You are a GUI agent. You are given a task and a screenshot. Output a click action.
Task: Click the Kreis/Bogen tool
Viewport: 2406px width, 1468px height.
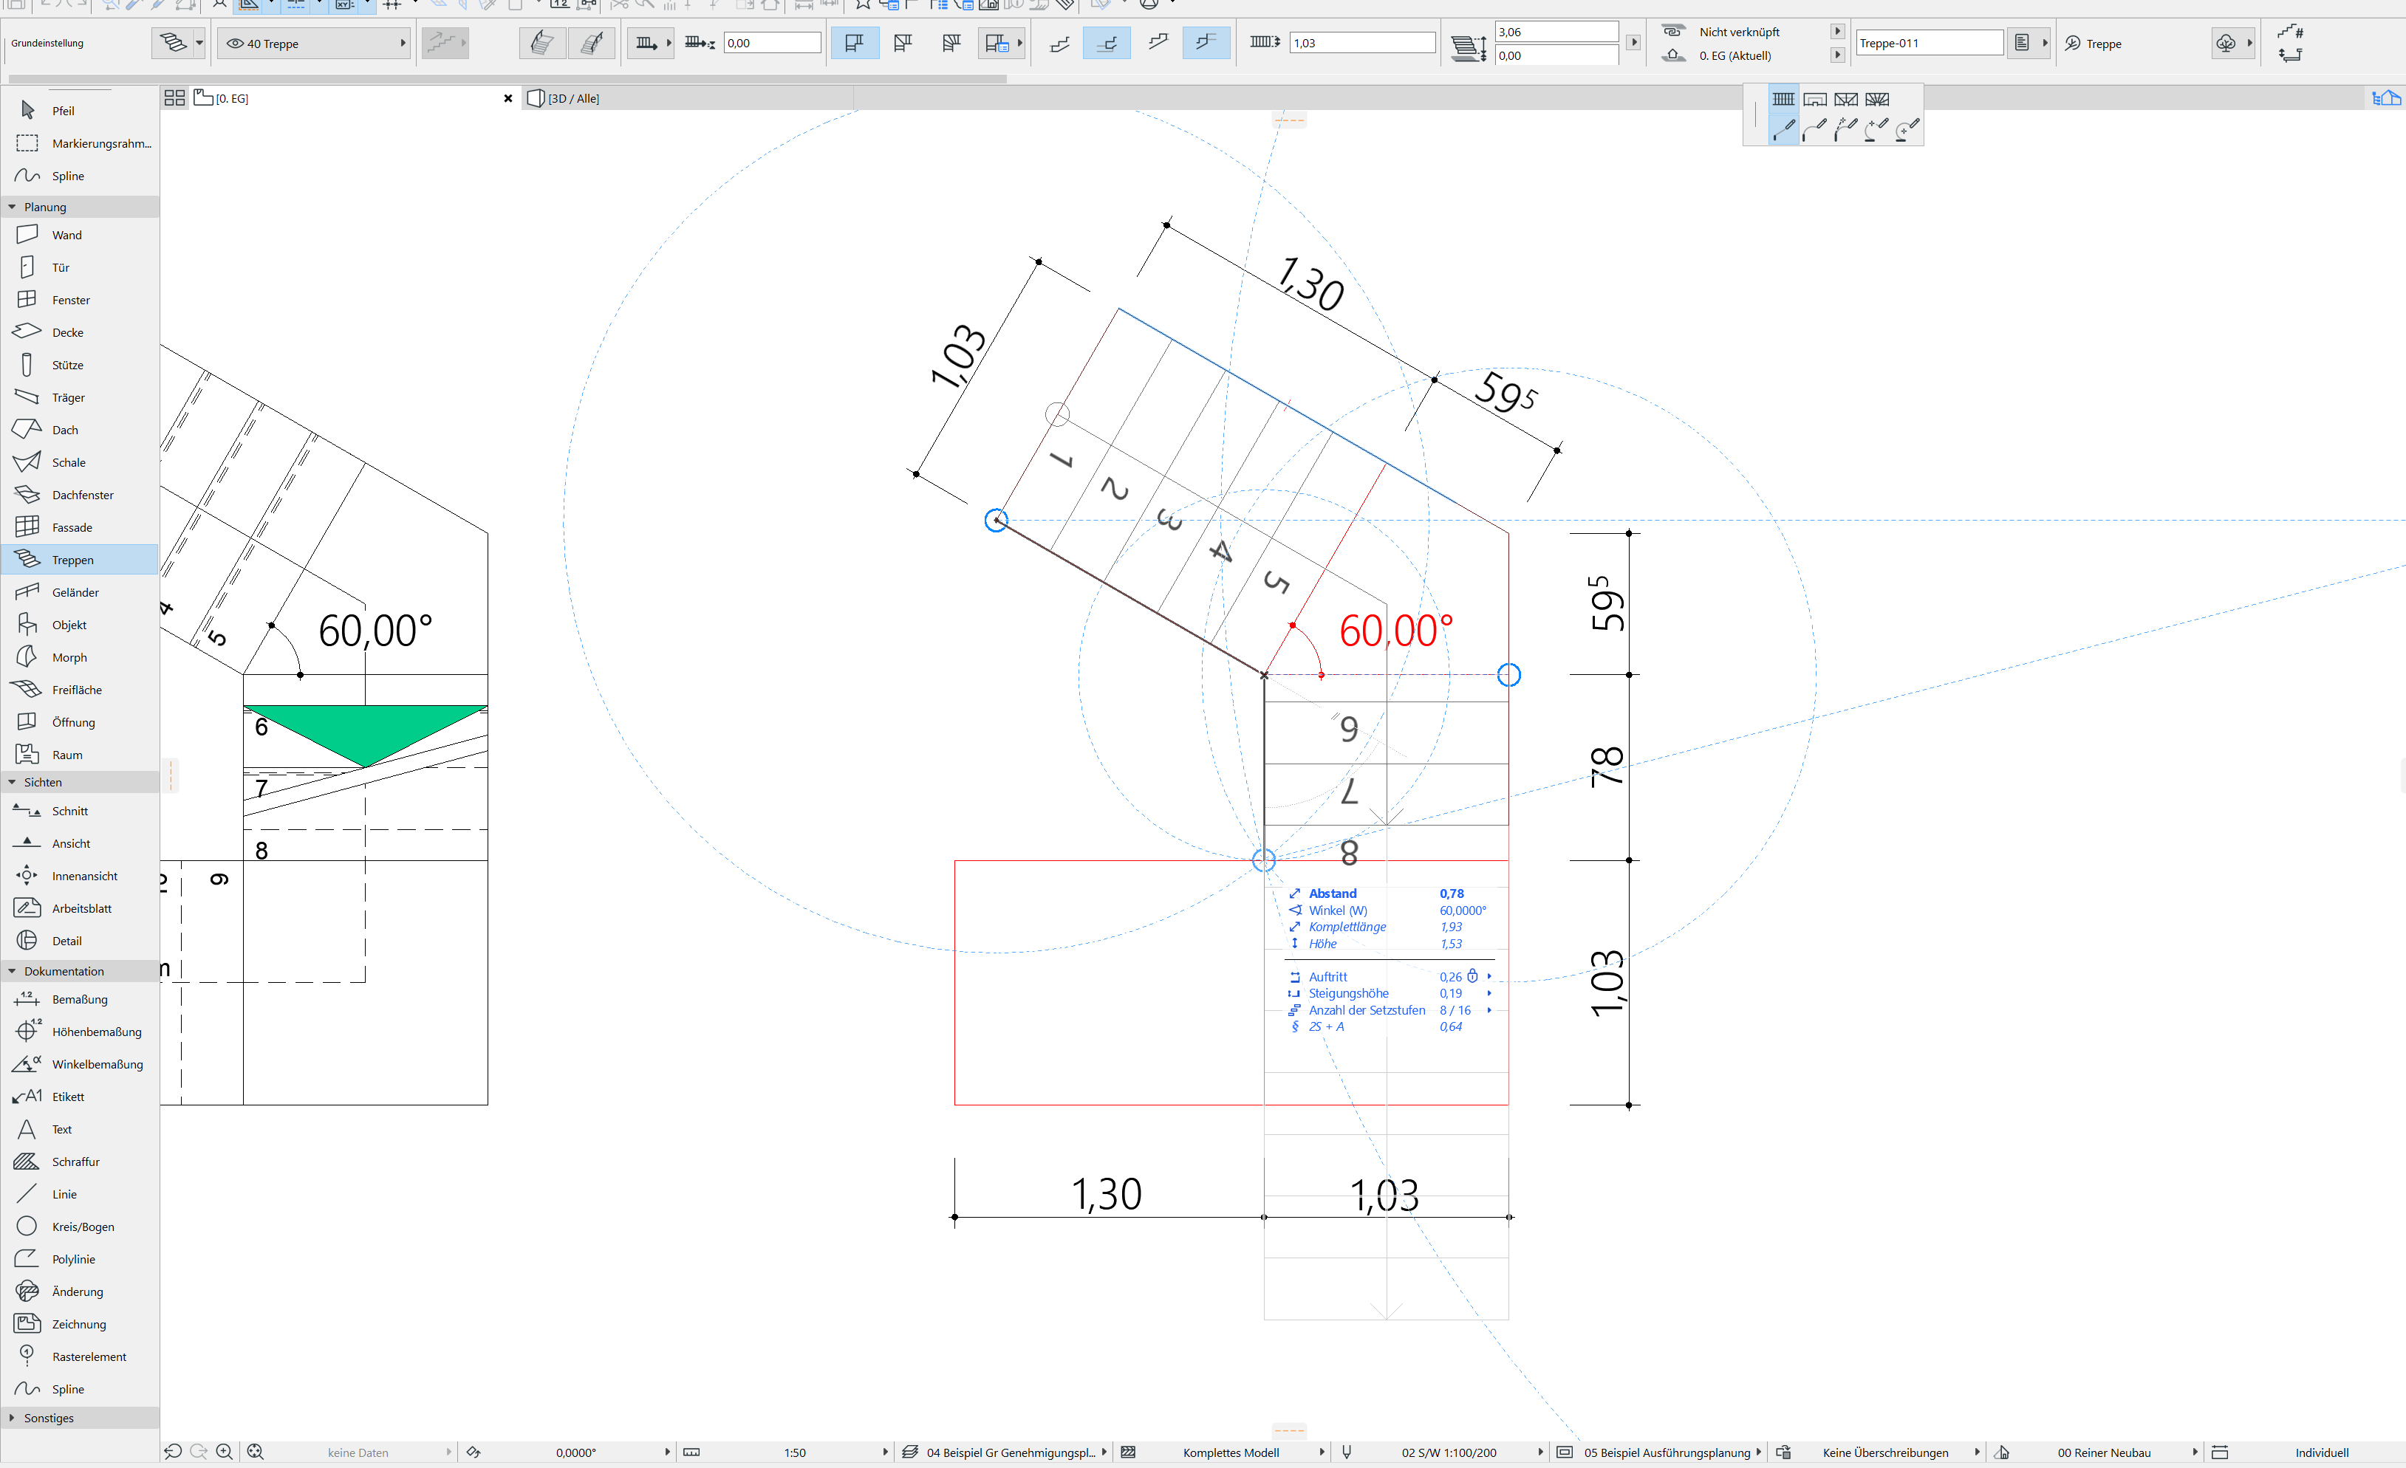[83, 1227]
